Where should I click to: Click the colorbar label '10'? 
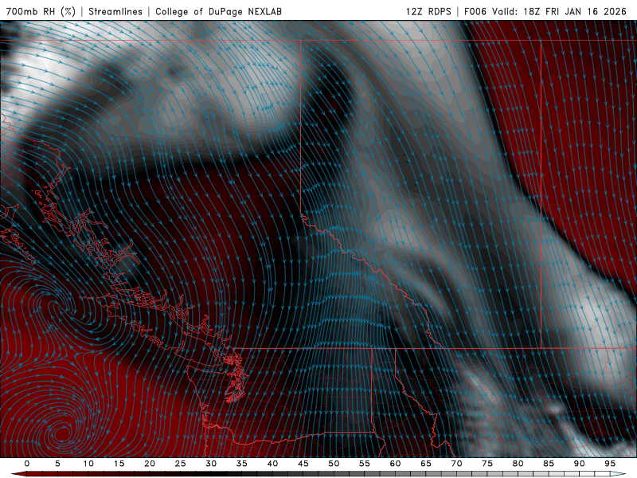point(88,464)
